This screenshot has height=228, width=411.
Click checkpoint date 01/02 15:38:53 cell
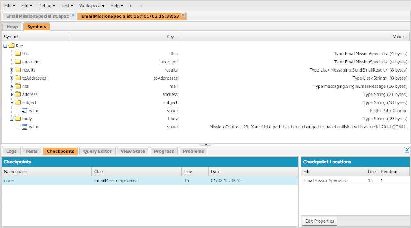tap(226, 180)
